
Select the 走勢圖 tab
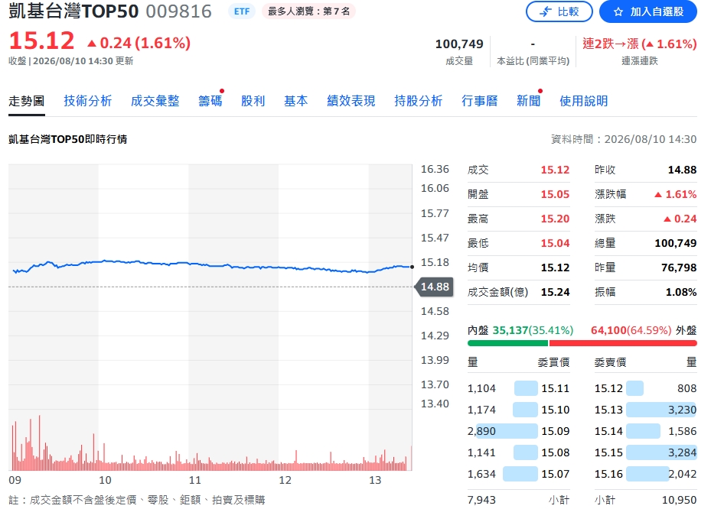tap(26, 101)
